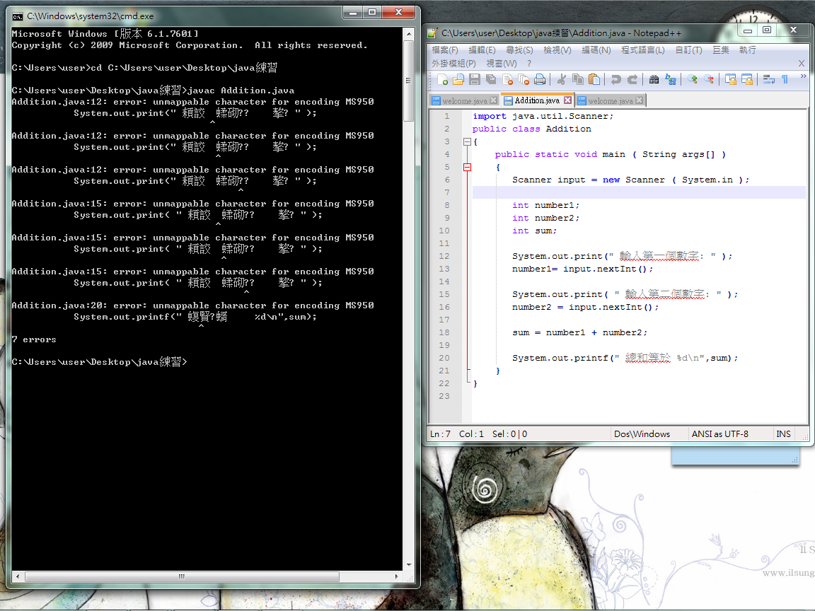
Task: Click the Synchronize horizontal scrolling icon
Action: pyautogui.click(x=747, y=79)
